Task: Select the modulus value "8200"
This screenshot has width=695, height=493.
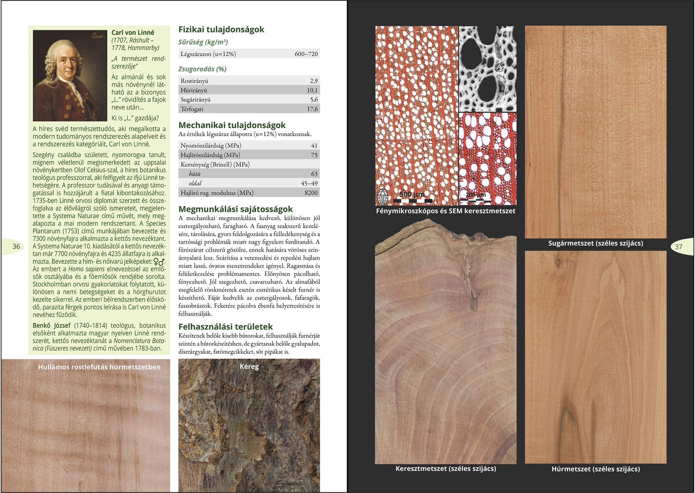Action: 311,193
